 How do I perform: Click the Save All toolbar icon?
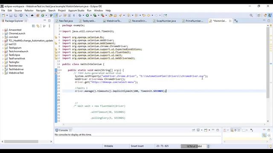[15, 15]
